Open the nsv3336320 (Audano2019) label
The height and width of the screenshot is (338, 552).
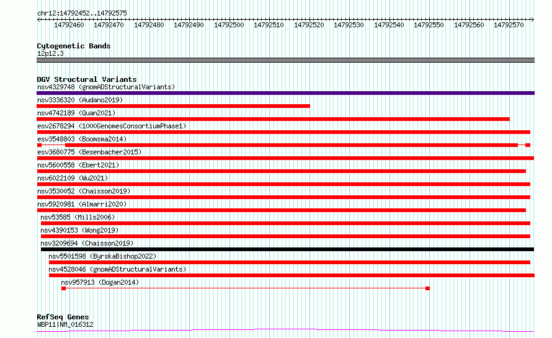(x=80, y=100)
